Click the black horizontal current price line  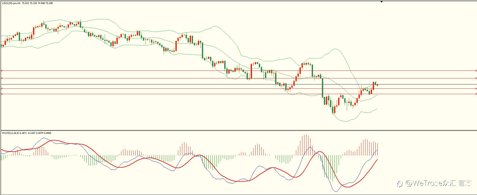click(238, 84)
